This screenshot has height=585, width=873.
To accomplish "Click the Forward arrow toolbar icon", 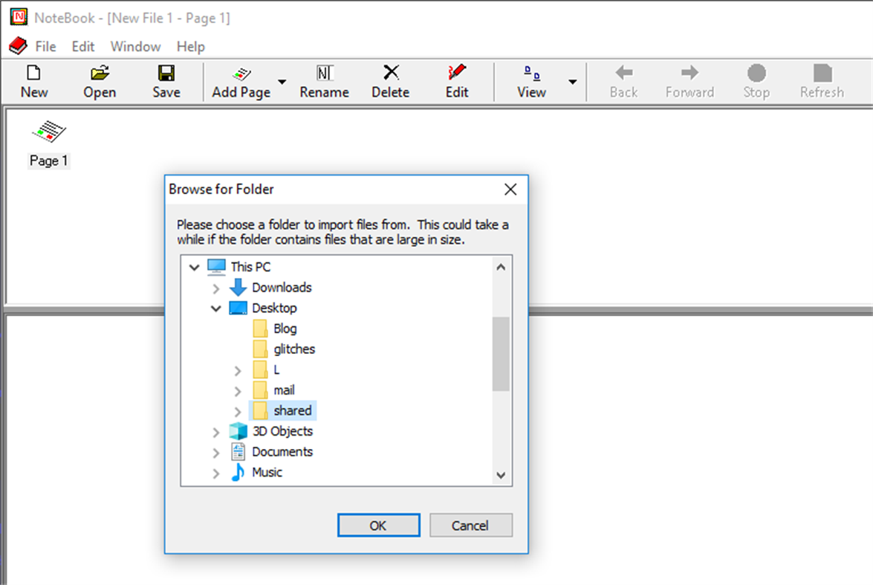I will pos(689,72).
